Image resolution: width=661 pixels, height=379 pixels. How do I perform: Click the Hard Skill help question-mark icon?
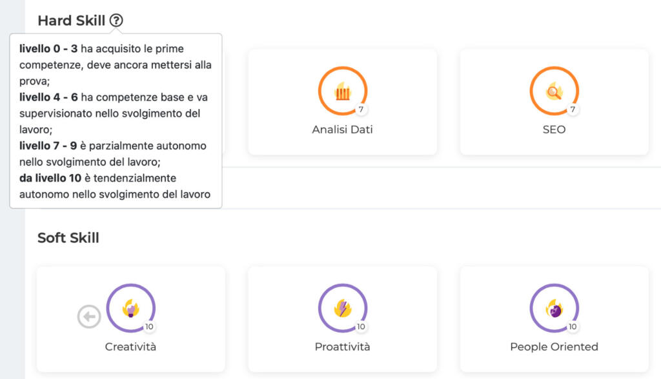coord(116,20)
